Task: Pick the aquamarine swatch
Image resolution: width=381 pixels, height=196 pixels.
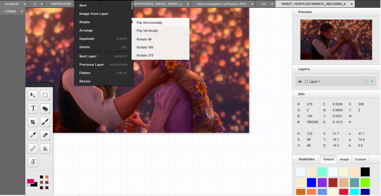Action: click(322, 172)
